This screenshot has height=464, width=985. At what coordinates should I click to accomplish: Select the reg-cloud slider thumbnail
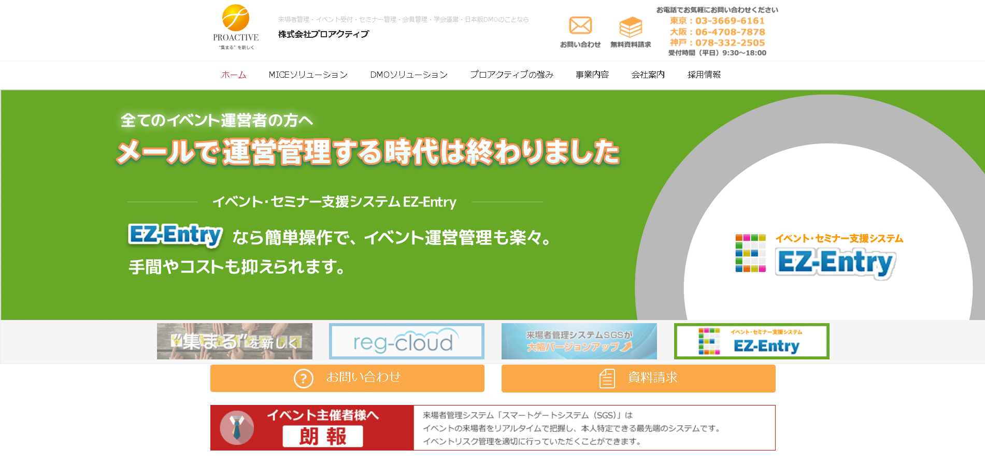pos(407,341)
